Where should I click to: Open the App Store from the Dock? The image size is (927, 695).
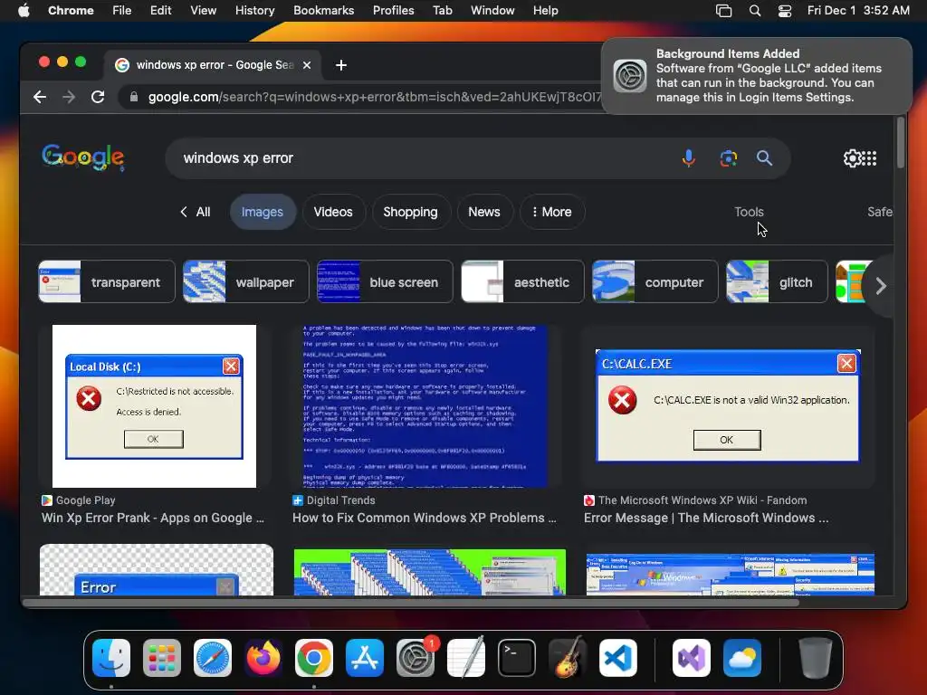coord(364,658)
